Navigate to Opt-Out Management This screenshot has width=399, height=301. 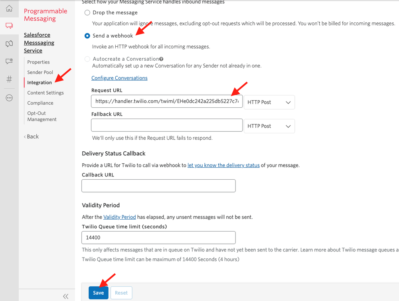(41, 116)
